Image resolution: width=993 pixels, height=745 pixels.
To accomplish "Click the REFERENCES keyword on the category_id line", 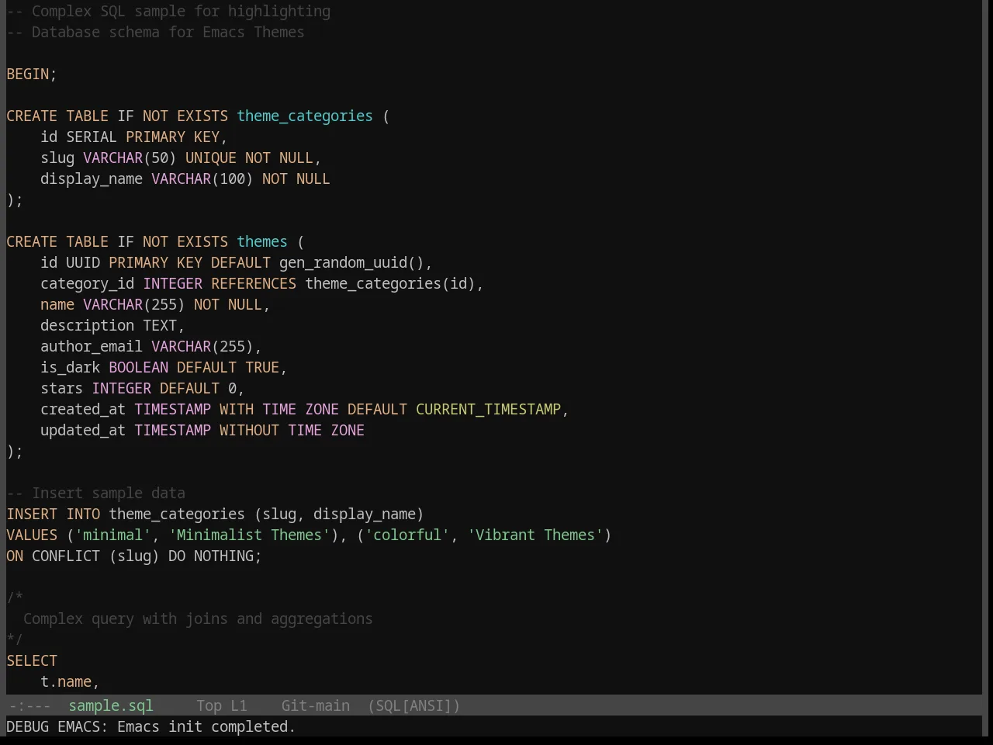I will click(x=254, y=283).
